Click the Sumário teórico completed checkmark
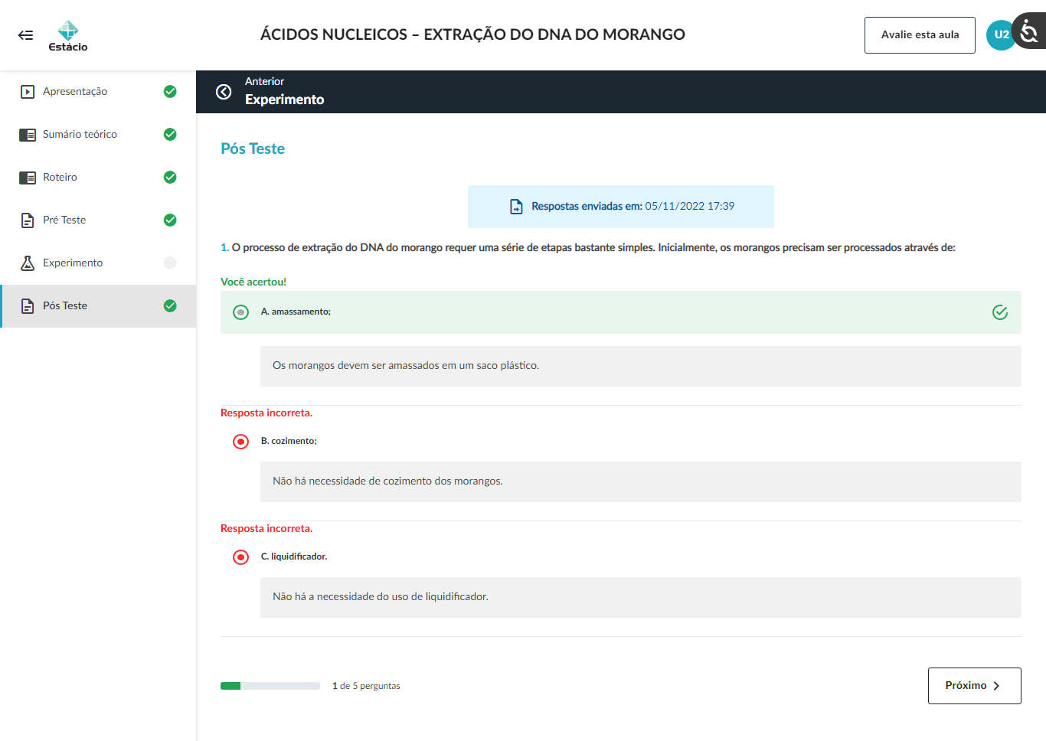 [170, 135]
